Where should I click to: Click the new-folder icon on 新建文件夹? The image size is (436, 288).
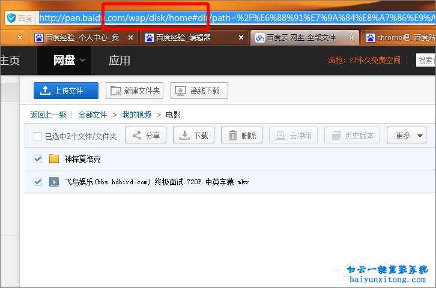click(116, 91)
